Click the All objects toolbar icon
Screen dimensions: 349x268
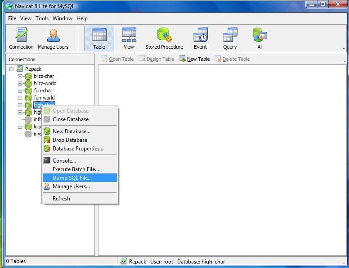coord(260,38)
